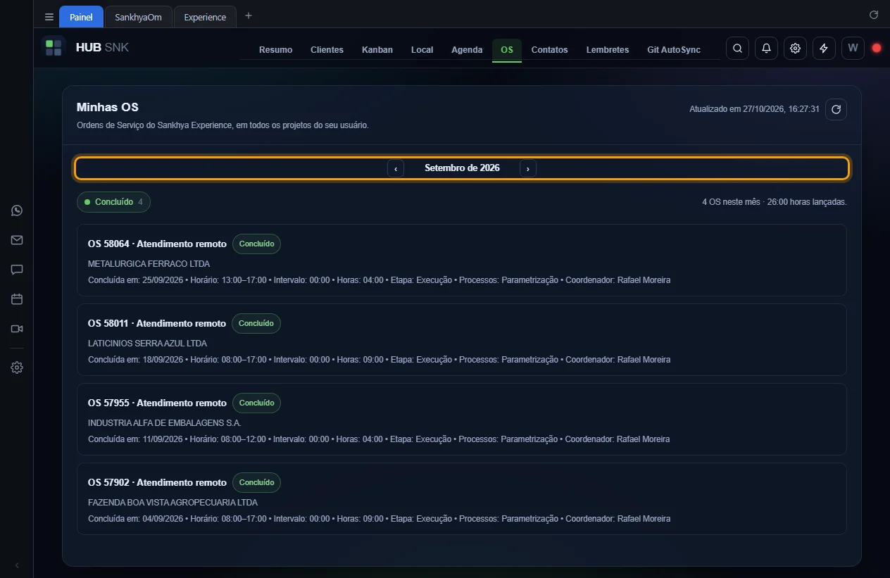The image size is (890, 578).
Task: Open the Clientes navigation tab
Action: coord(327,50)
